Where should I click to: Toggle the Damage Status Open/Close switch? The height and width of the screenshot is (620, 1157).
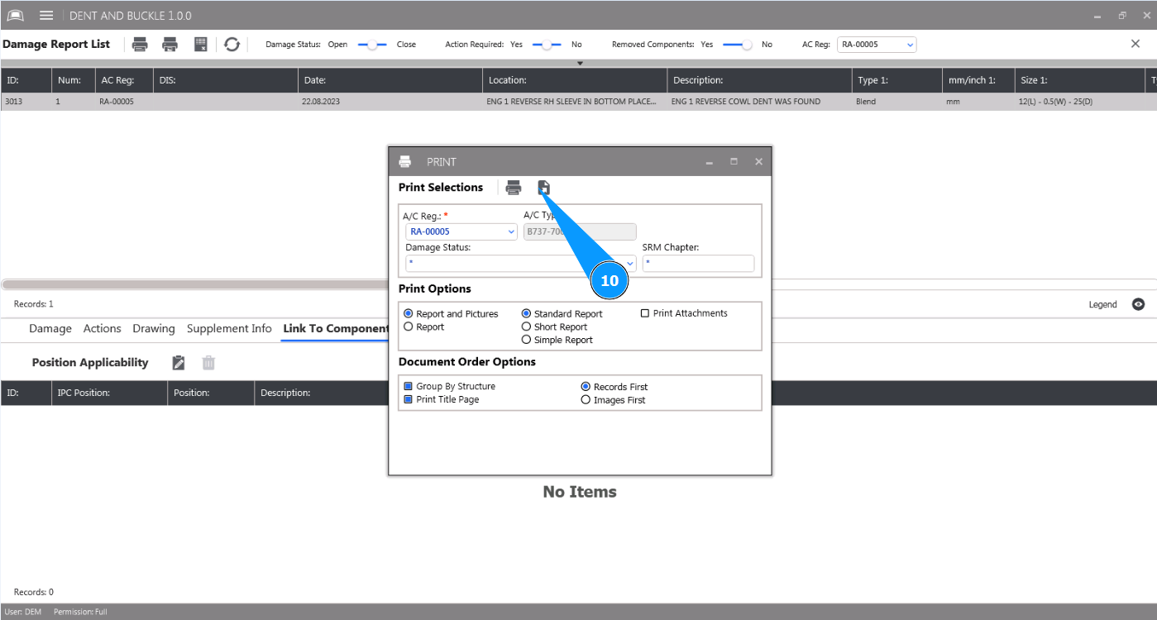(372, 45)
